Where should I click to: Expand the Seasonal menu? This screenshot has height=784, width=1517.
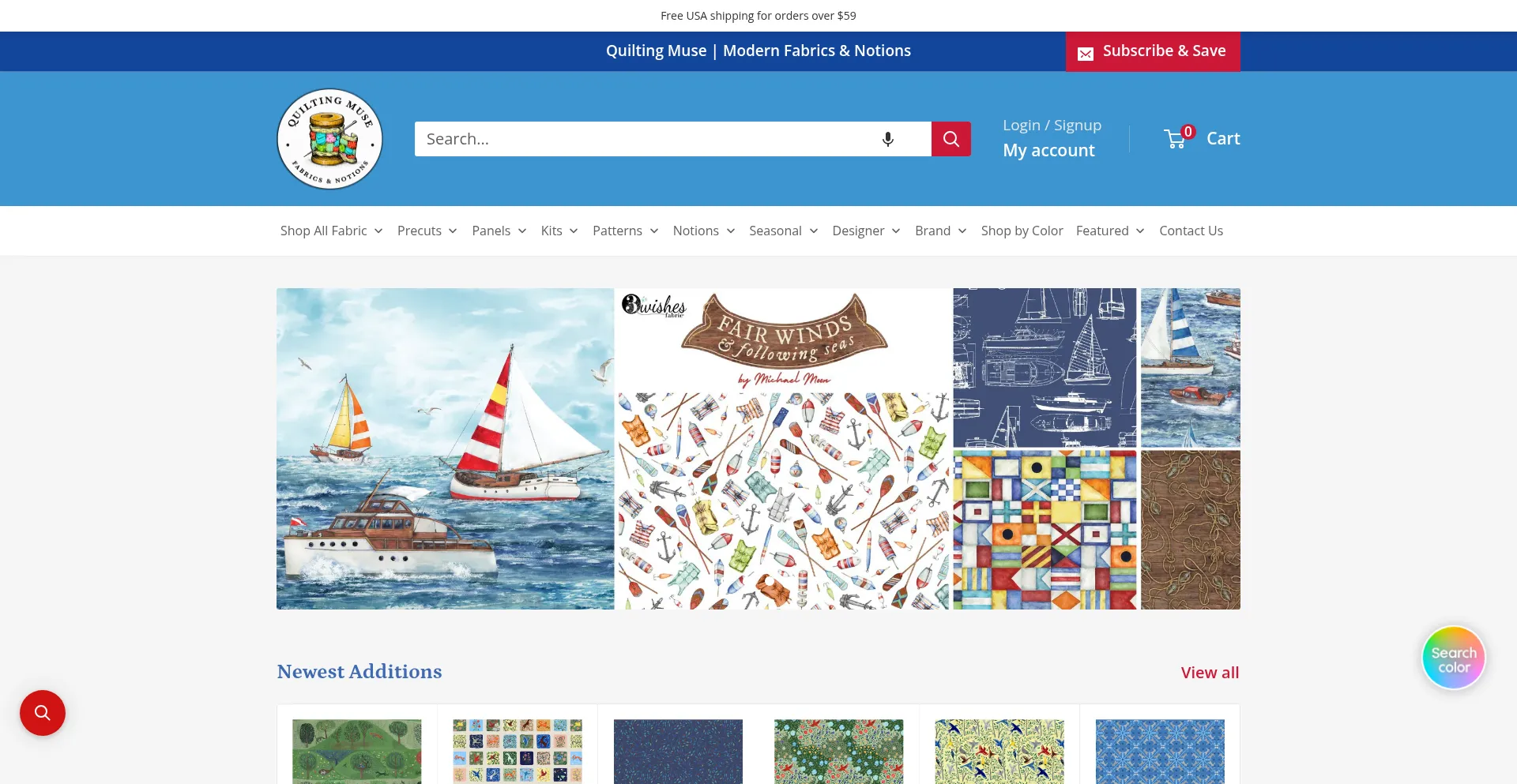click(x=784, y=231)
